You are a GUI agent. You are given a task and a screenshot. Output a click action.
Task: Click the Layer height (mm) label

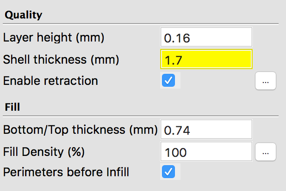54,37
